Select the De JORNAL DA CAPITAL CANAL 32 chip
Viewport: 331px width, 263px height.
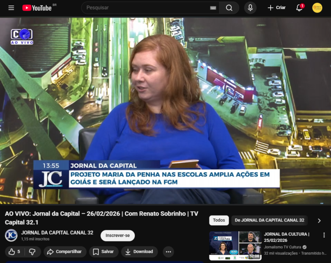pyautogui.click(x=269, y=220)
